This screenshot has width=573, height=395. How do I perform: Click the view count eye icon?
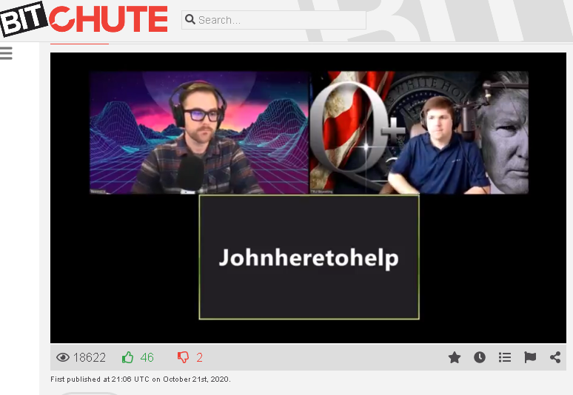pos(63,357)
